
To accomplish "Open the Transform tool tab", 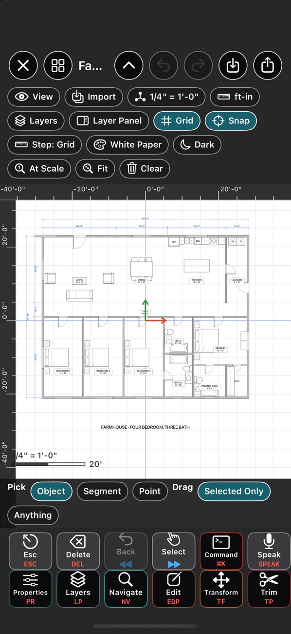I will click(221, 589).
